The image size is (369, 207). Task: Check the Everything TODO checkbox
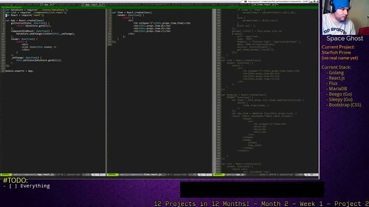(13, 186)
